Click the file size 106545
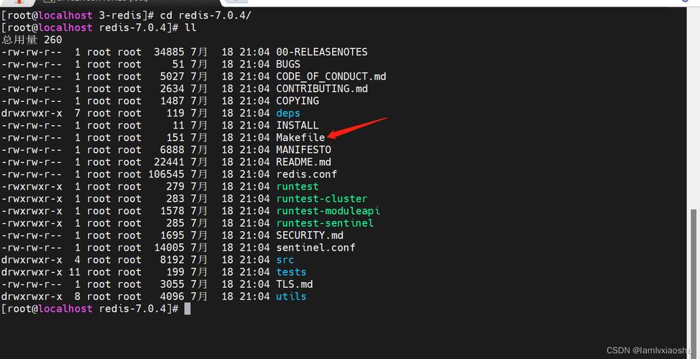The height and width of the screenshot is (359, 700). coord(166,174)
